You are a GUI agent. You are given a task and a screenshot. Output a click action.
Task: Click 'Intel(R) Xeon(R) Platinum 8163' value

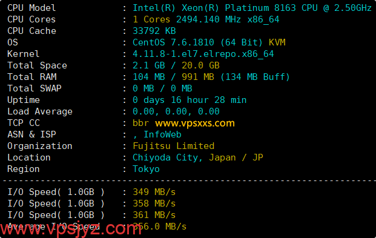tap(214, 8)
